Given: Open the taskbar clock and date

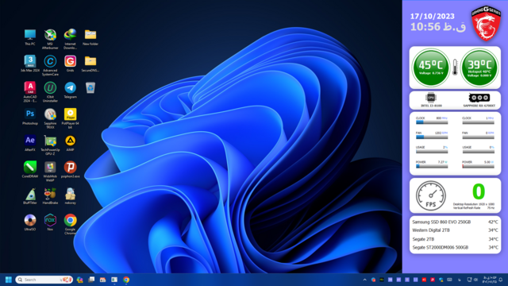Looking at the screenshot, I should [x=490, y=280].
